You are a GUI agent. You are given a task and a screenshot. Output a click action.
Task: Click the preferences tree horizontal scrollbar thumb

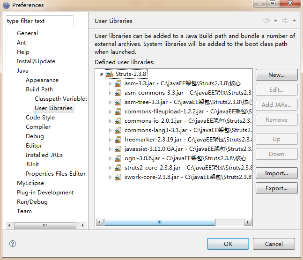click(x=45, y=225)
